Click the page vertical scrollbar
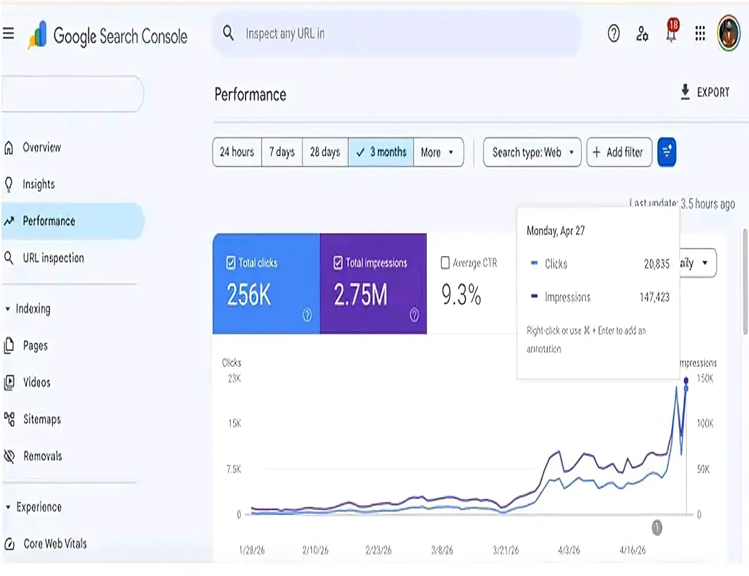Screen dimensions: 749x576 [745, 282]
